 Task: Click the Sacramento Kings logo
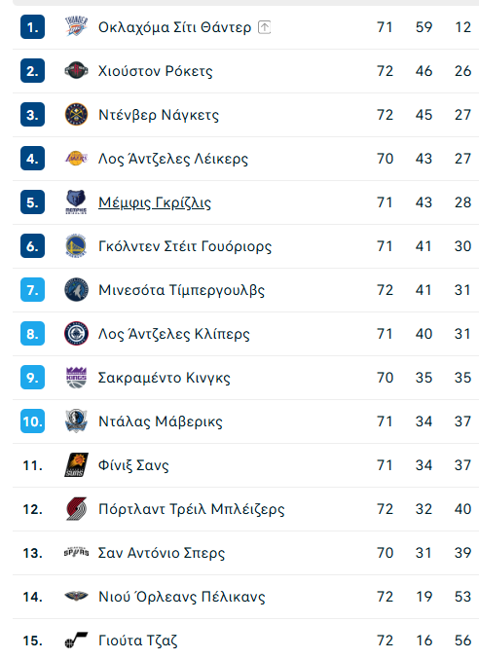click(x=76, y=378)
